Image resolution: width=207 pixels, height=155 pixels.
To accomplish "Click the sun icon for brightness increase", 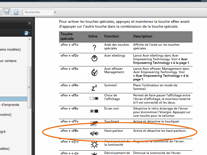I will pos(94,144).
